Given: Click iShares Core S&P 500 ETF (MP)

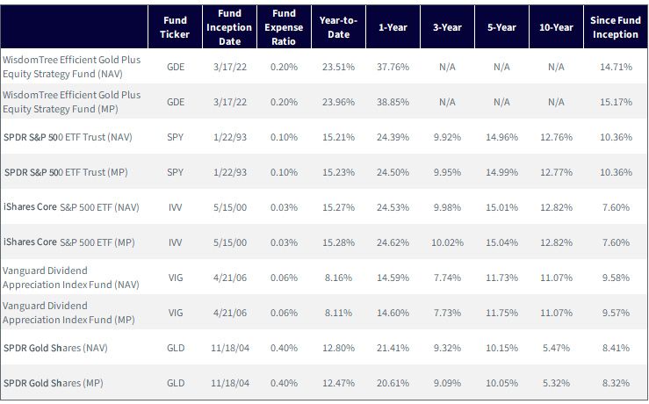Looking at the screenshot, I should click(69, 242).
